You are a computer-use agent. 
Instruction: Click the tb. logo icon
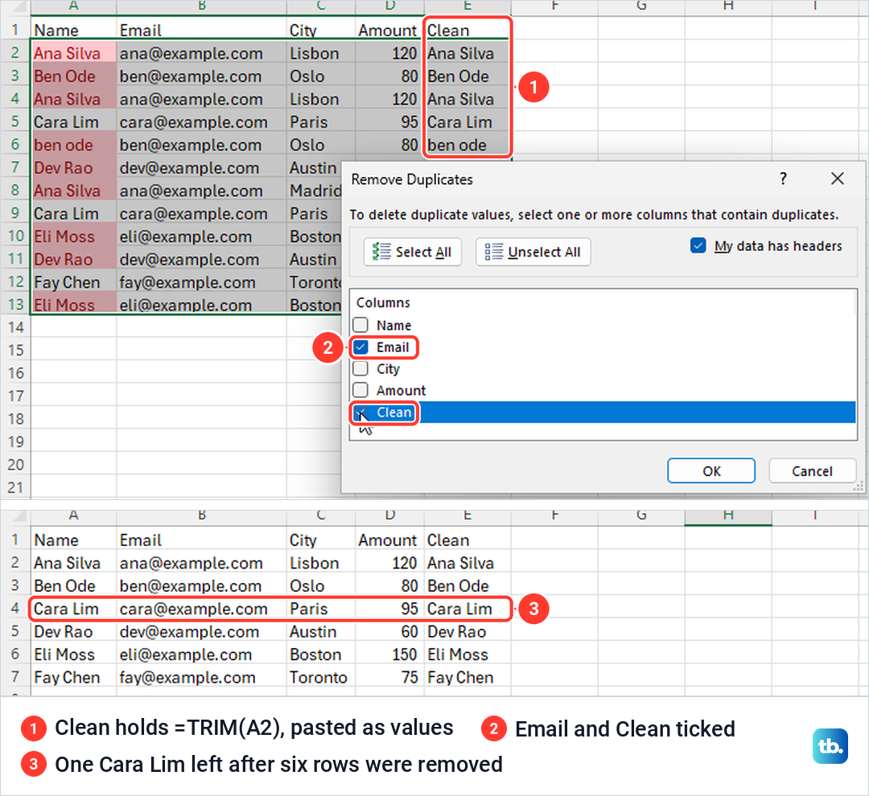830,746
